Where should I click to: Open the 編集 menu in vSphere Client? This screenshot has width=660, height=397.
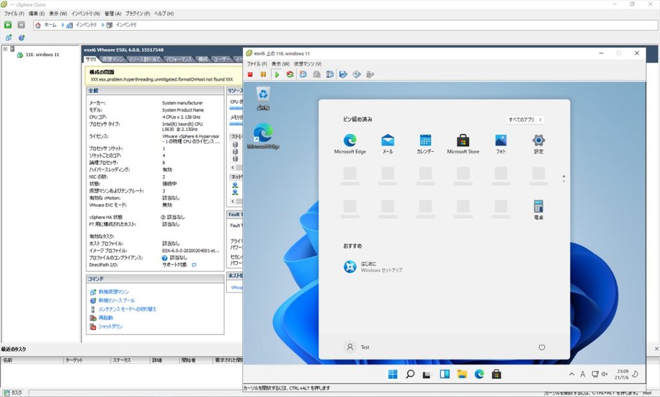pyautogui.click(x=37, y=14)
